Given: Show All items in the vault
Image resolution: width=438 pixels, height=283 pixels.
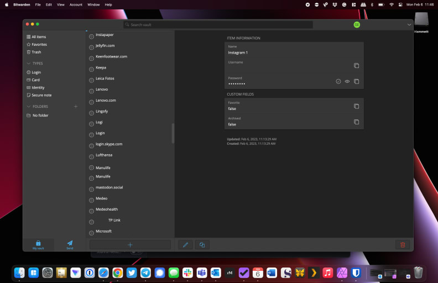Looking at the screenshot, I should tap(36, 37).
